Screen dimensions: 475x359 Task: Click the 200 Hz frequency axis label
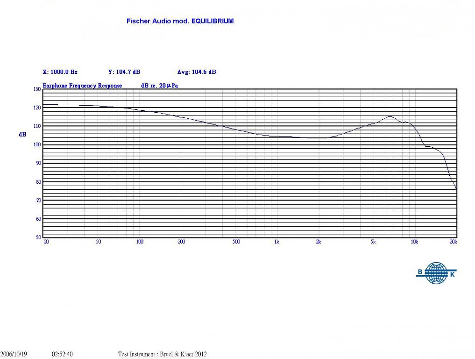pyautogui.click(x=182, y=242)
